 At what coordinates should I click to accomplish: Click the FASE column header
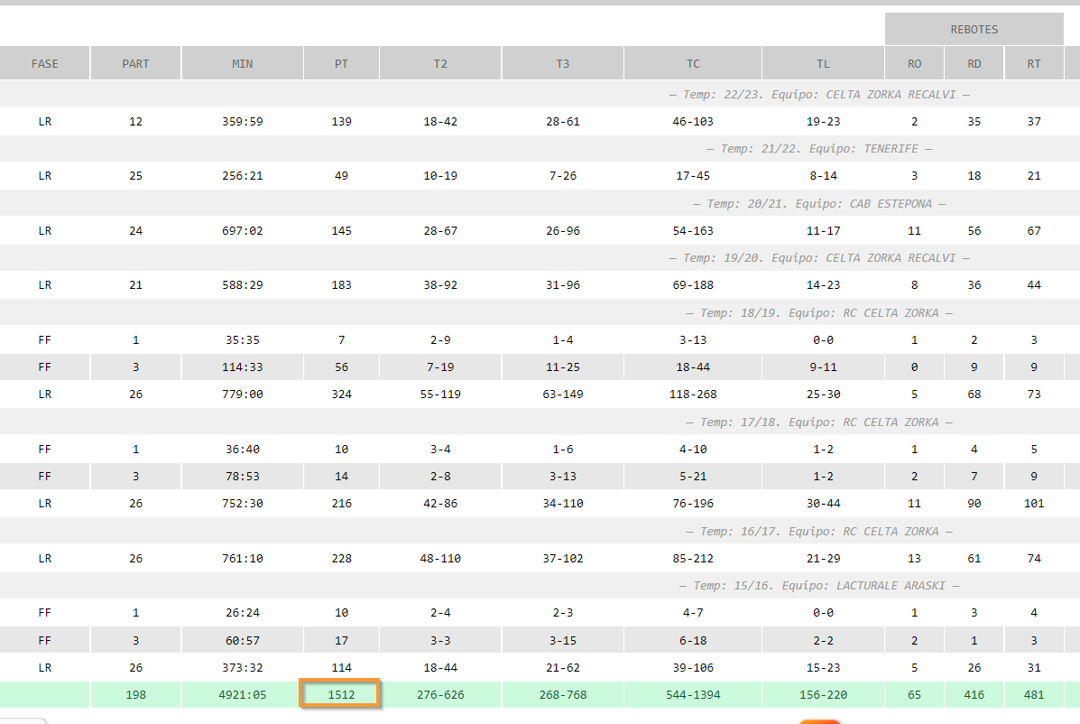(x=45, y=63)
